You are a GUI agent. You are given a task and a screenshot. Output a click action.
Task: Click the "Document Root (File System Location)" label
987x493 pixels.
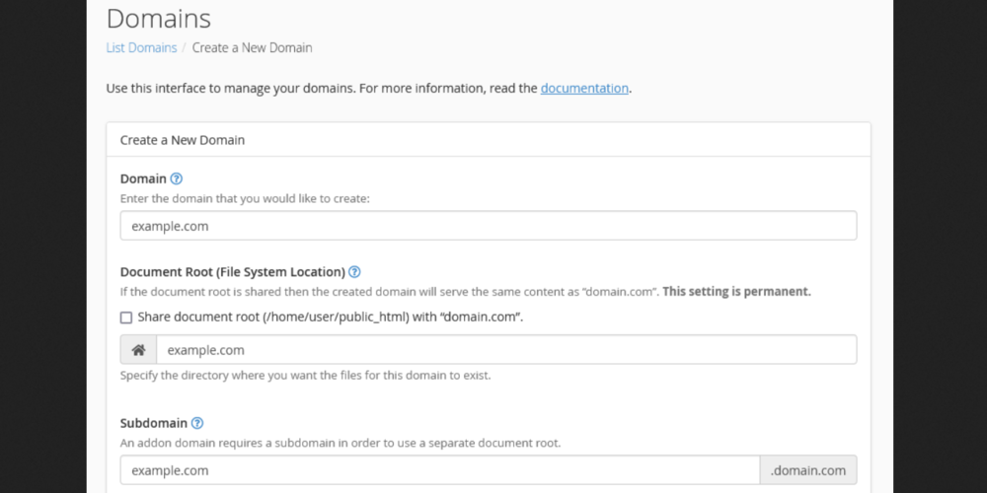pyautogui.click(x=232, y=272)
